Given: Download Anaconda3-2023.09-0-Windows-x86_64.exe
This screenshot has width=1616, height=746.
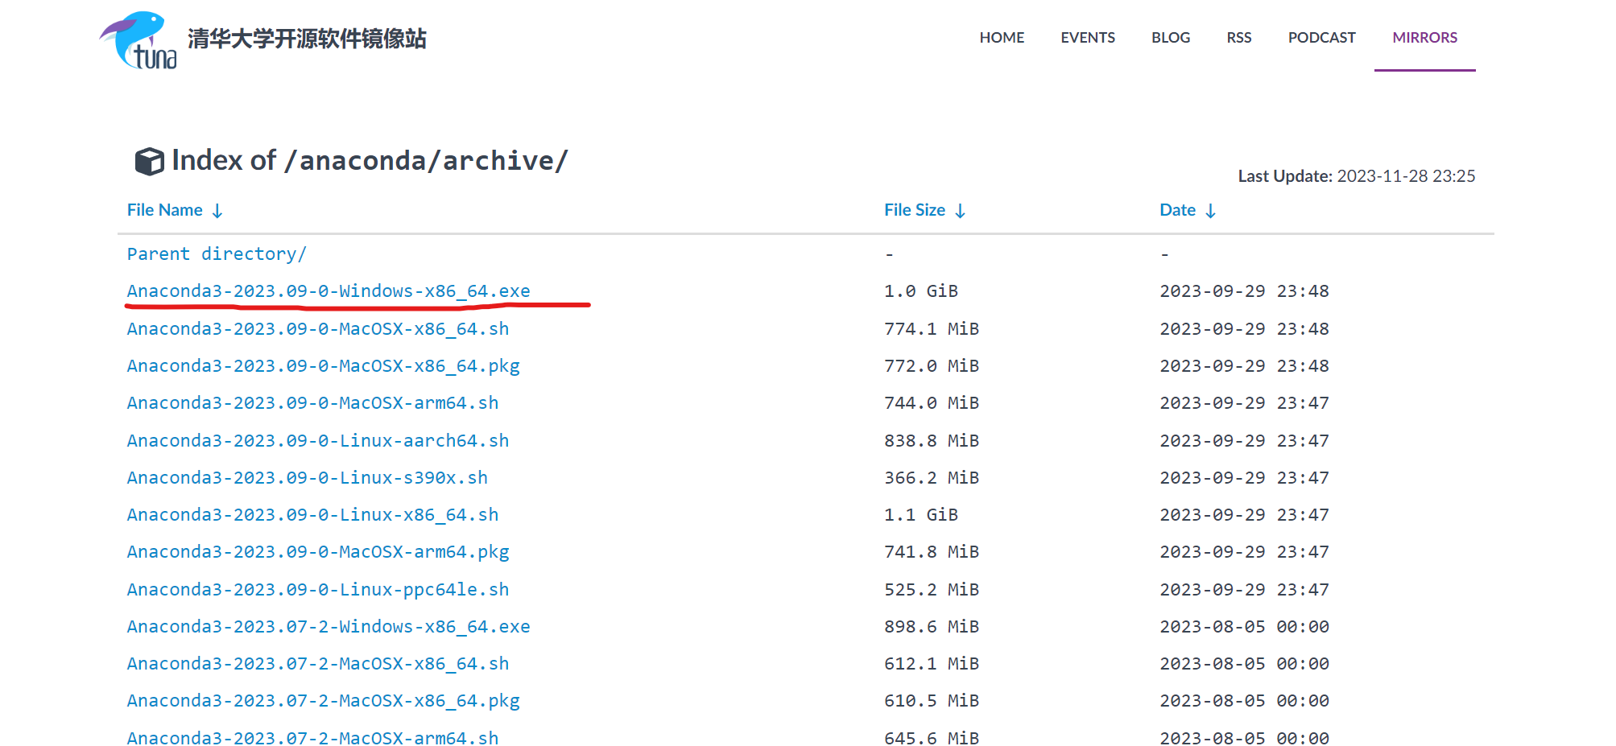Looking at the screenshot, I should [x=329, y=291].
